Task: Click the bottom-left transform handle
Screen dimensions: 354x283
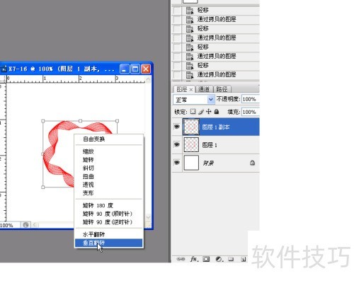Action: [43, 187]
